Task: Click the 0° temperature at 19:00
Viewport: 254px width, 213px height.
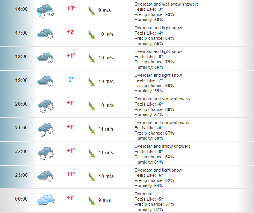Action: tap(71, 80)
